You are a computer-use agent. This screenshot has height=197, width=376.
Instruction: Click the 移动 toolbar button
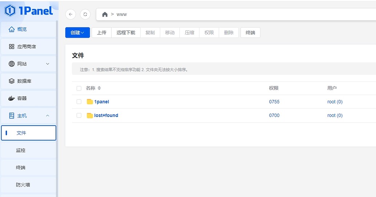coord(170,33)
